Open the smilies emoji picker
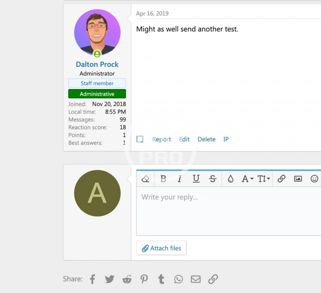The width and height of the screenshot is (321, 293). [x=314, y=179]
